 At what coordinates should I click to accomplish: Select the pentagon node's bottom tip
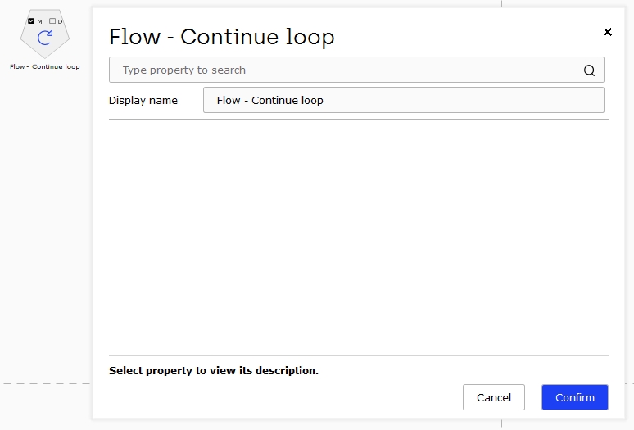[x=45, y=56]
